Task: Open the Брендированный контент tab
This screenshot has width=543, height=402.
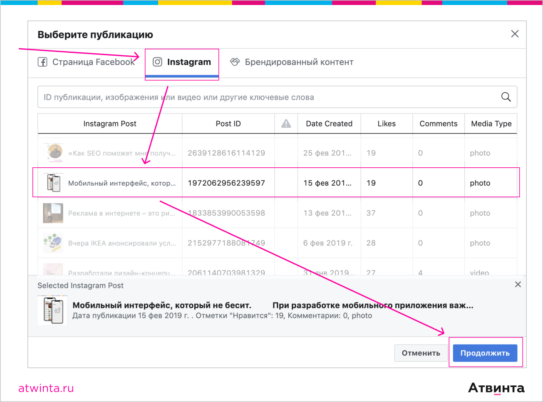Action: [x=298, y=62]
